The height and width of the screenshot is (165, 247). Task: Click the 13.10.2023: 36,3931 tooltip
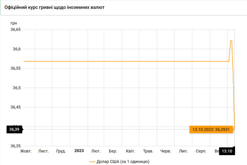(x=211, y=129)
